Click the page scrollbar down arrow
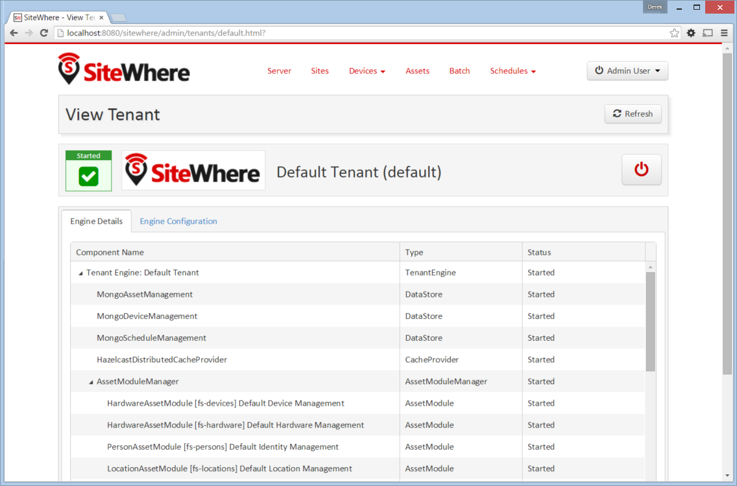737x486 pixels. tap(727, 476)
